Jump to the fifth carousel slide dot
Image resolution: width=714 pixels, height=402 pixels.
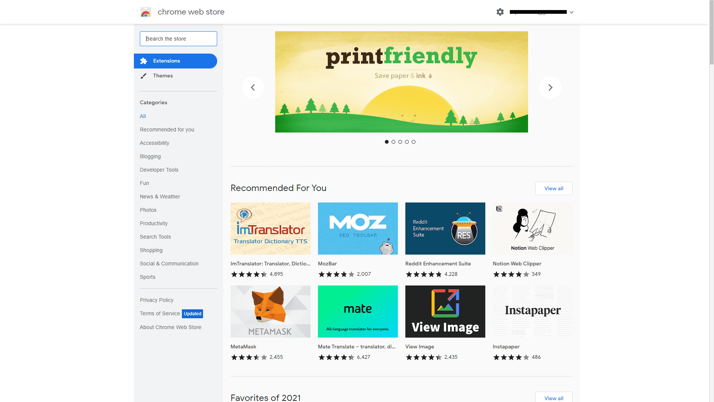414,142
